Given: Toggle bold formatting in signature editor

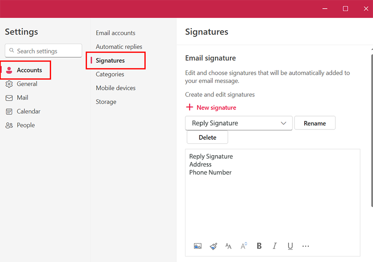Looking at the screenshot, I should [259, 246].
